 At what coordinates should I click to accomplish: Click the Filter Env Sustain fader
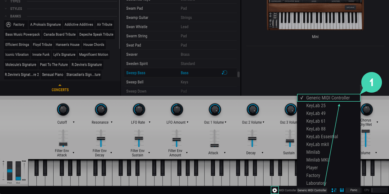point(139,138)
